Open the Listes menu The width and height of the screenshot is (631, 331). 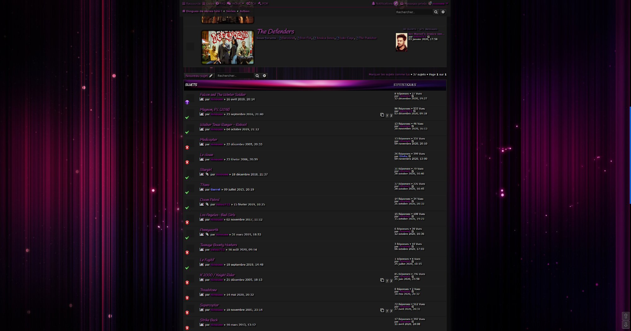208,3
